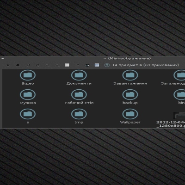
Task: Open help via the question mark icon
Action: 107,65
